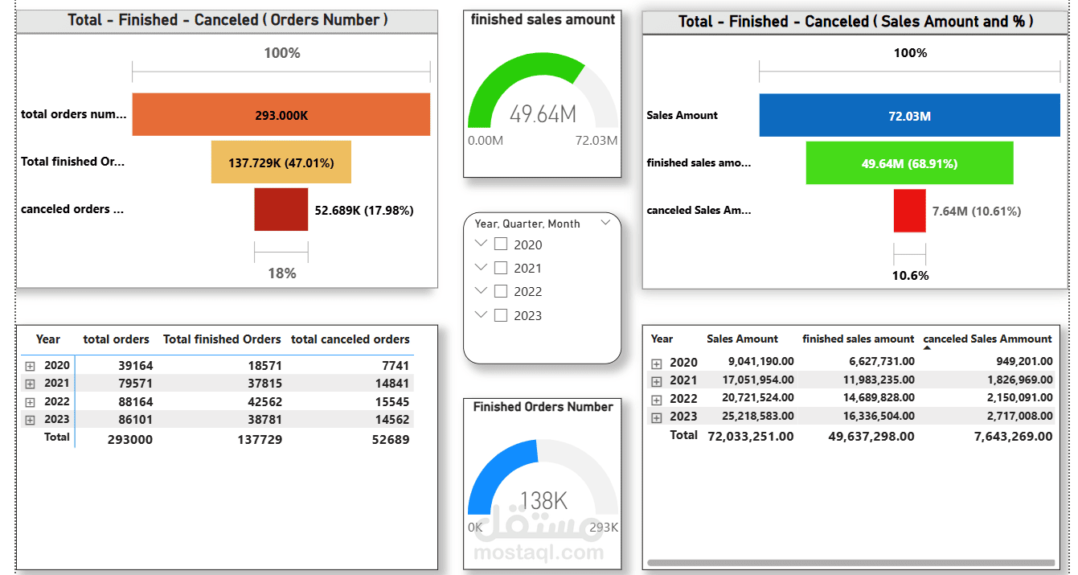Click the 138K gauge value
The image size is (1078, 575).
[x=543, y=501]
